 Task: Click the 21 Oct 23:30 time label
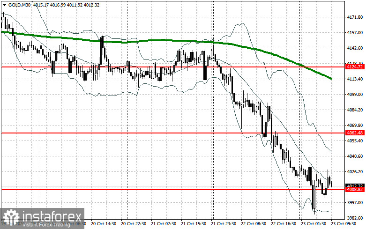click(x=224, y=224)
